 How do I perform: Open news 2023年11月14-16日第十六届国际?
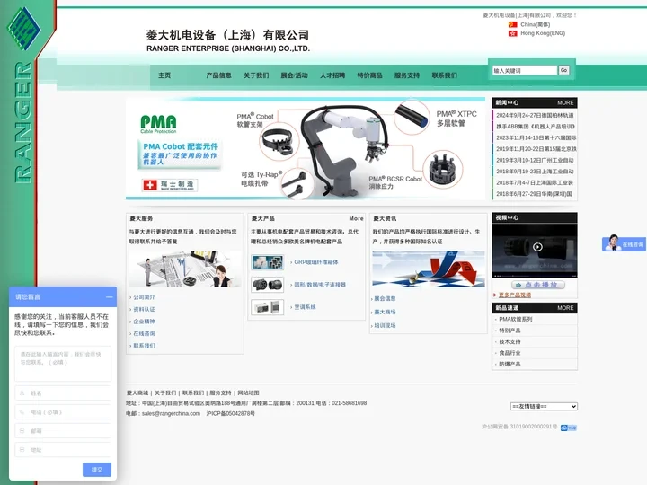click(536, 137)
